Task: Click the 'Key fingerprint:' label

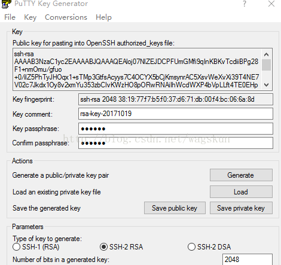Action: [x=33, y=99]
